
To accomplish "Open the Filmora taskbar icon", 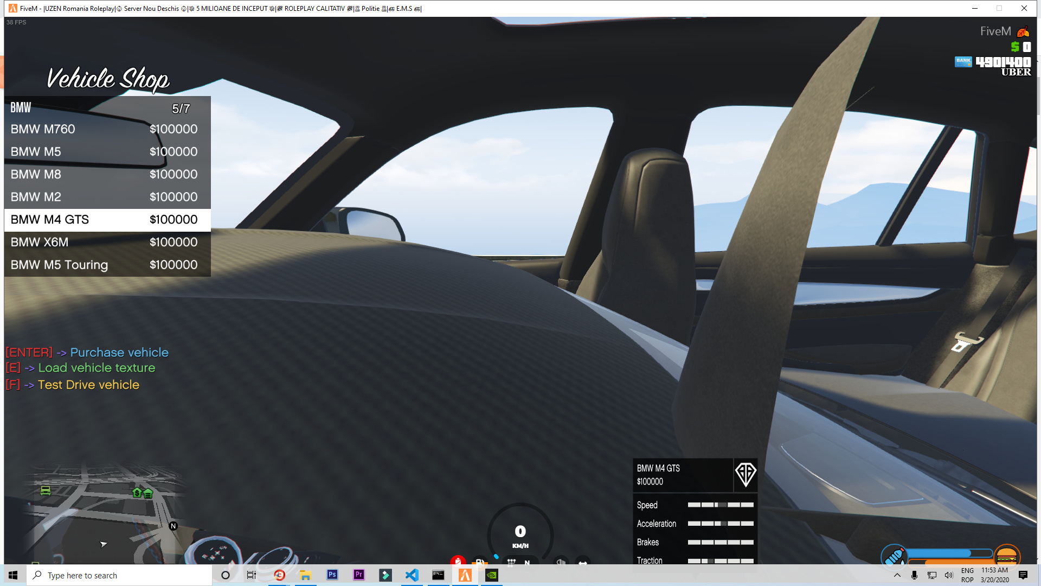I will click(385, 575).
